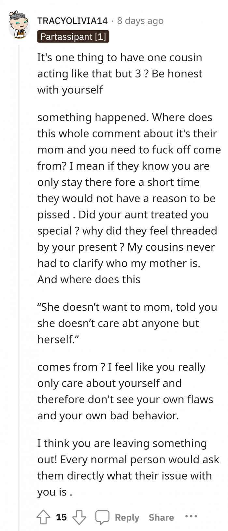Click the paragraph starting "something happened"
This screenshot has width=228, height=531.
(x=127, y=198)
